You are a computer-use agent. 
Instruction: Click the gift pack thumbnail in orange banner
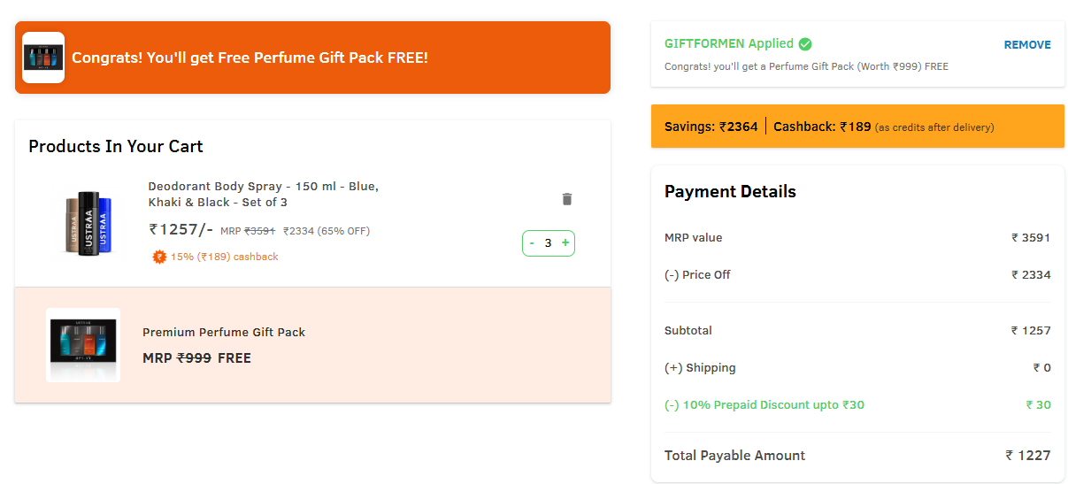43,58
